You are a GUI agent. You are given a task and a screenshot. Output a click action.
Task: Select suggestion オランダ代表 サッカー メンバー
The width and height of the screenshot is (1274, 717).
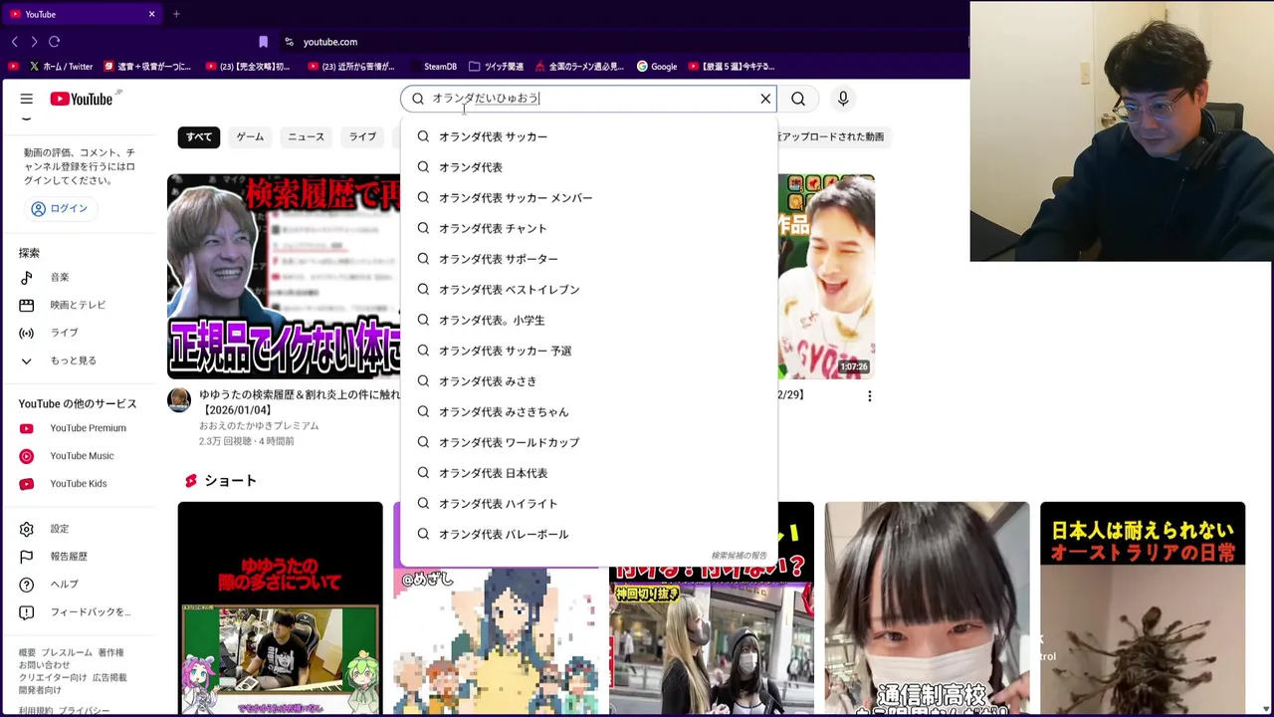click(x=588, y=198)
